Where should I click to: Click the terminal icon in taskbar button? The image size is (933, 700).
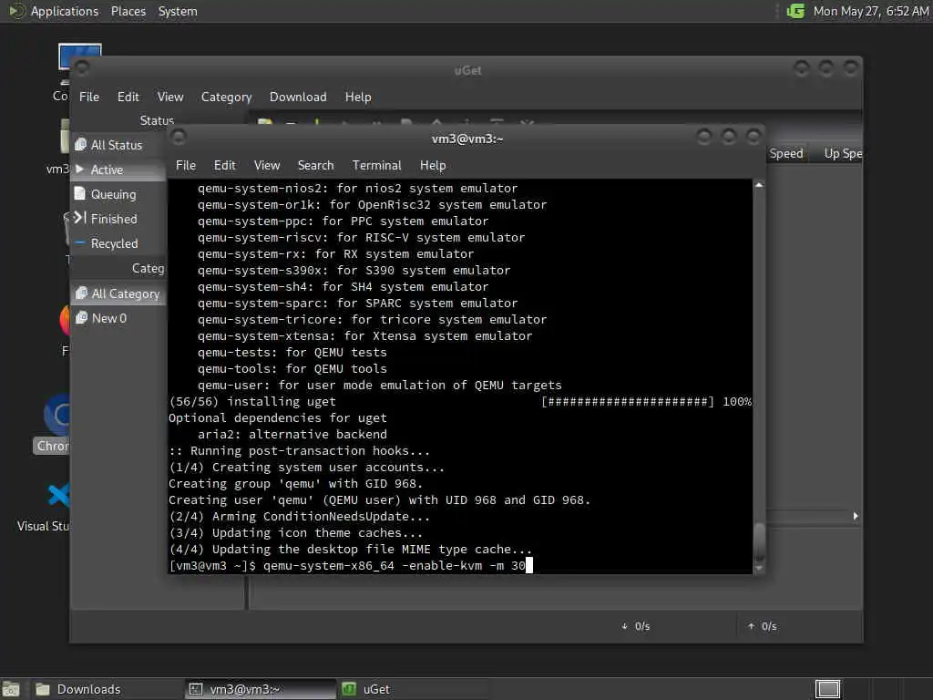[x=196, y=689]
